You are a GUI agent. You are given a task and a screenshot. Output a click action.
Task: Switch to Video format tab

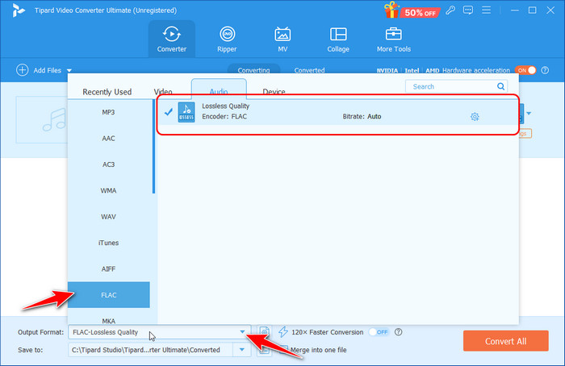click(x=163, y=92)
